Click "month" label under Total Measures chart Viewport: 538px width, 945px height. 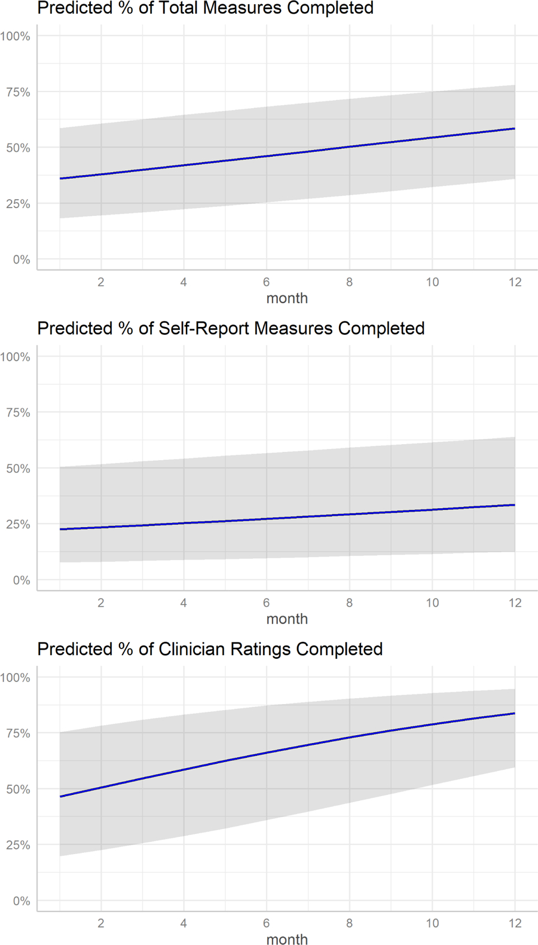287,298
